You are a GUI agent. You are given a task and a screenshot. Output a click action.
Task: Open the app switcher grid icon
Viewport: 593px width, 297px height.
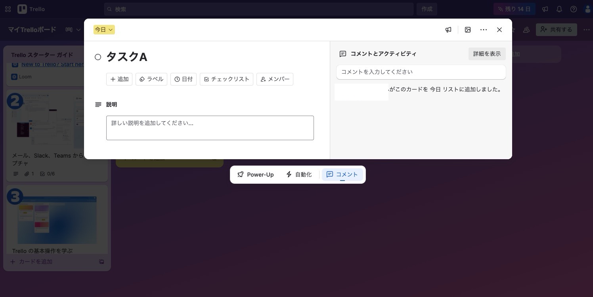coord(8,9)
